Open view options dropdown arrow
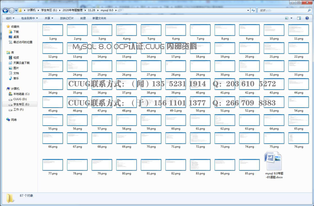The width and height of the screenshot is (314, 206). point(291,18)
